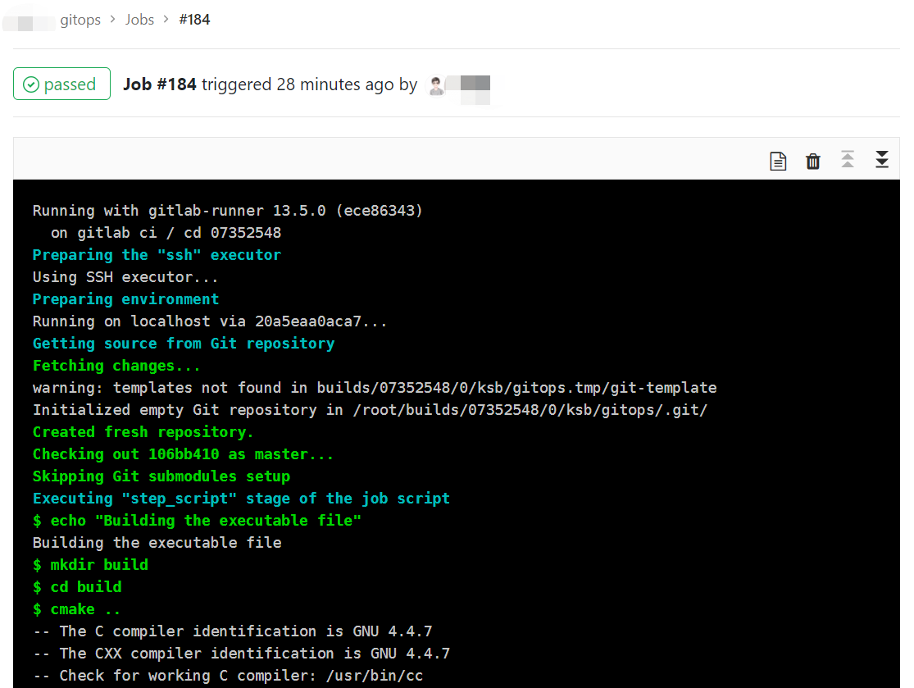Open the gitops breadcrumb link
This screenshot has width=914, height=688.
click(x=80, y=20)
